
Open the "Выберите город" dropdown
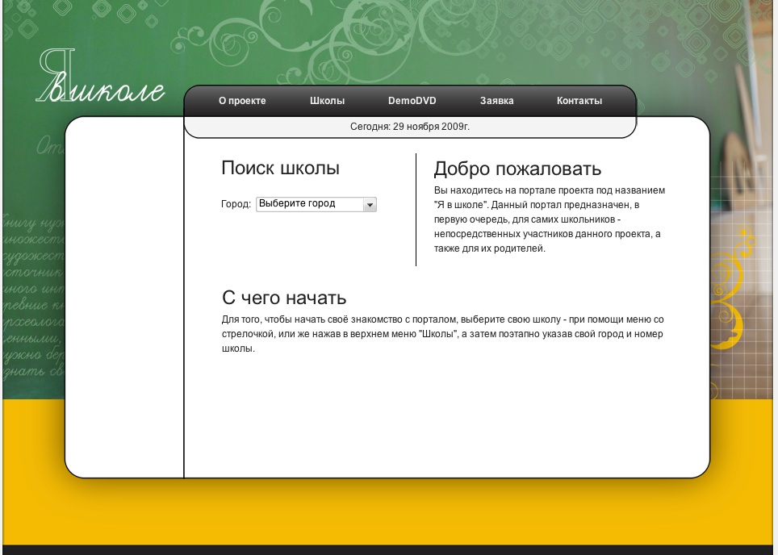(315, 204)
